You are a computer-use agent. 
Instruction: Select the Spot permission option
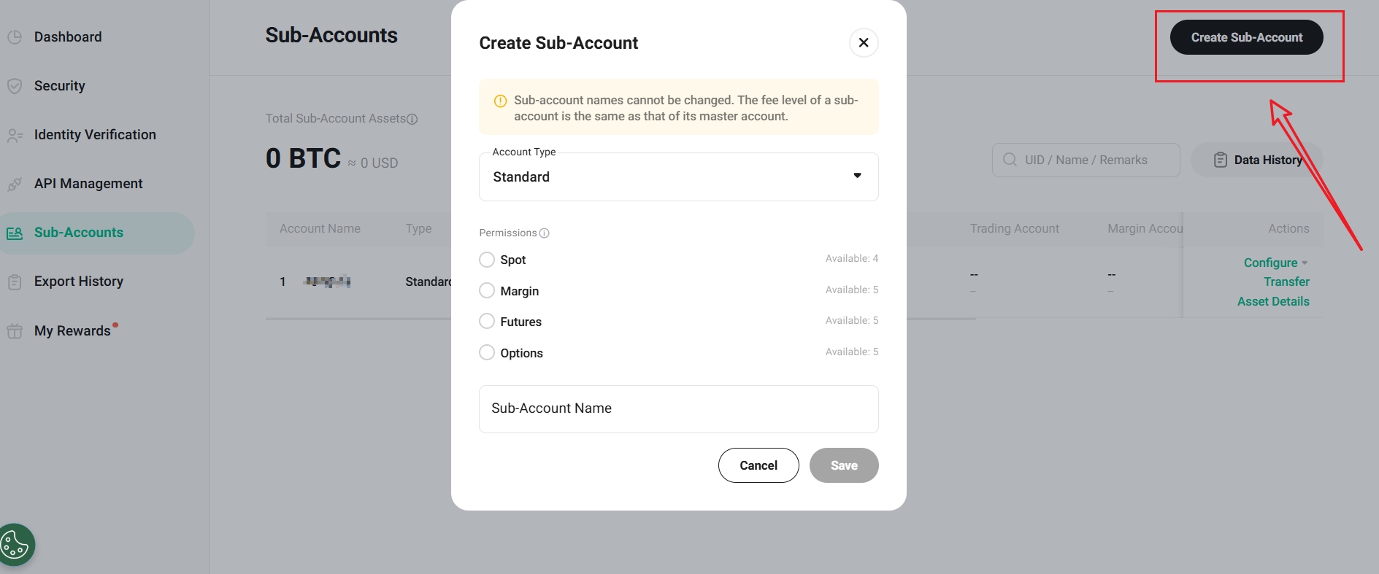pos(487,260)
